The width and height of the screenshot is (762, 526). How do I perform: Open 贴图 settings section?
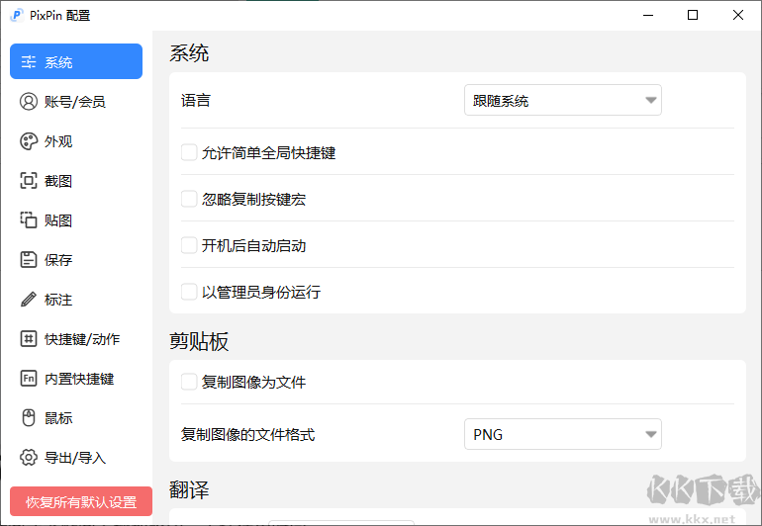pyautogui.click(x=76, y=220)
